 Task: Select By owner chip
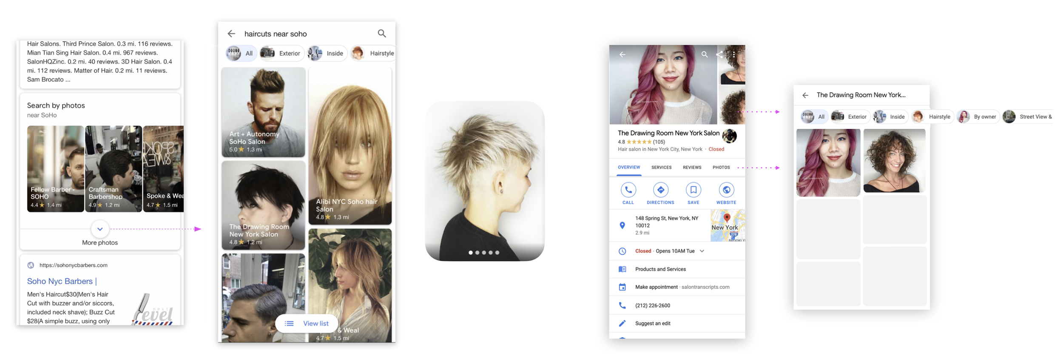(x=978, y=117)
